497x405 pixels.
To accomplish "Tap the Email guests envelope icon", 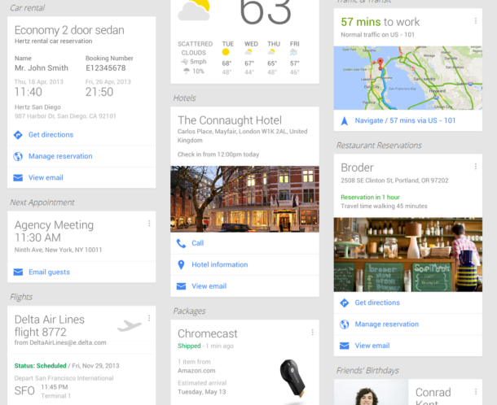I will click(18, 272).
